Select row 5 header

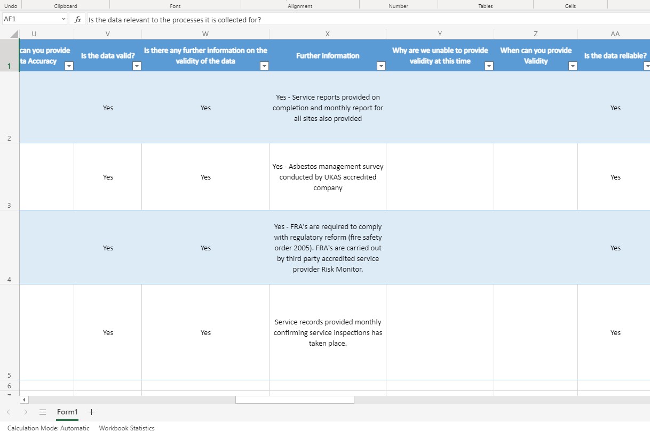9,332
